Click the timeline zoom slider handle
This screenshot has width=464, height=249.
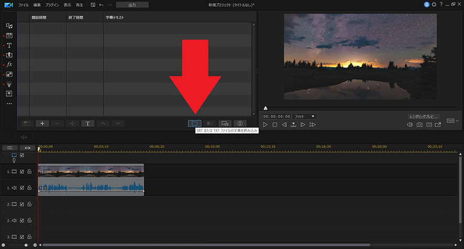click(26, 245)
